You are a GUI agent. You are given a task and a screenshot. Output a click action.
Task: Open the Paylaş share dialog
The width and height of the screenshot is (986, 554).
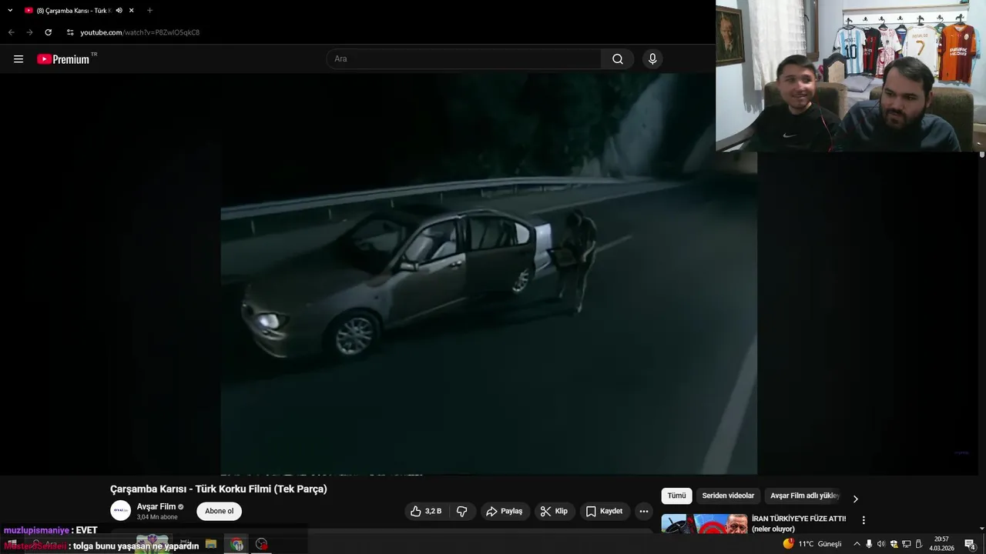pyautogui.click(x=504, y=511)
